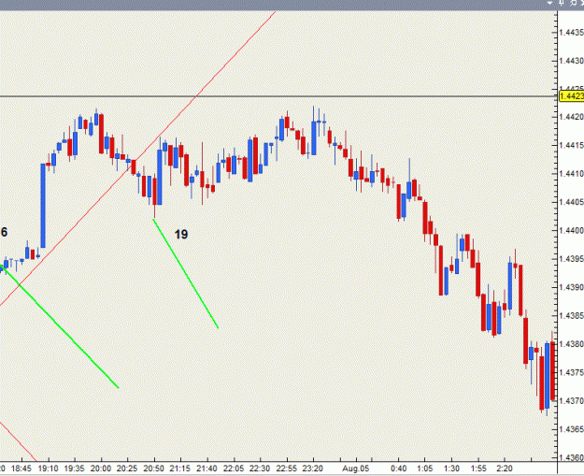Viewport: 584px width, 476px height.
Task: Select the tall blue candle near 19:10
Action: (43, 206)
